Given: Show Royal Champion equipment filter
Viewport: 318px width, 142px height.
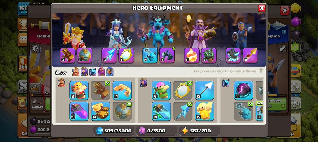Looking at the screenshot, I should 110,72.
